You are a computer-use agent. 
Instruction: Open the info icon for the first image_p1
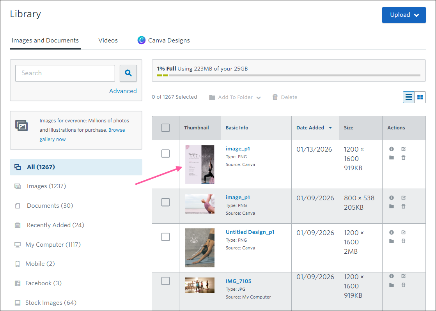[x=392, y=149]
